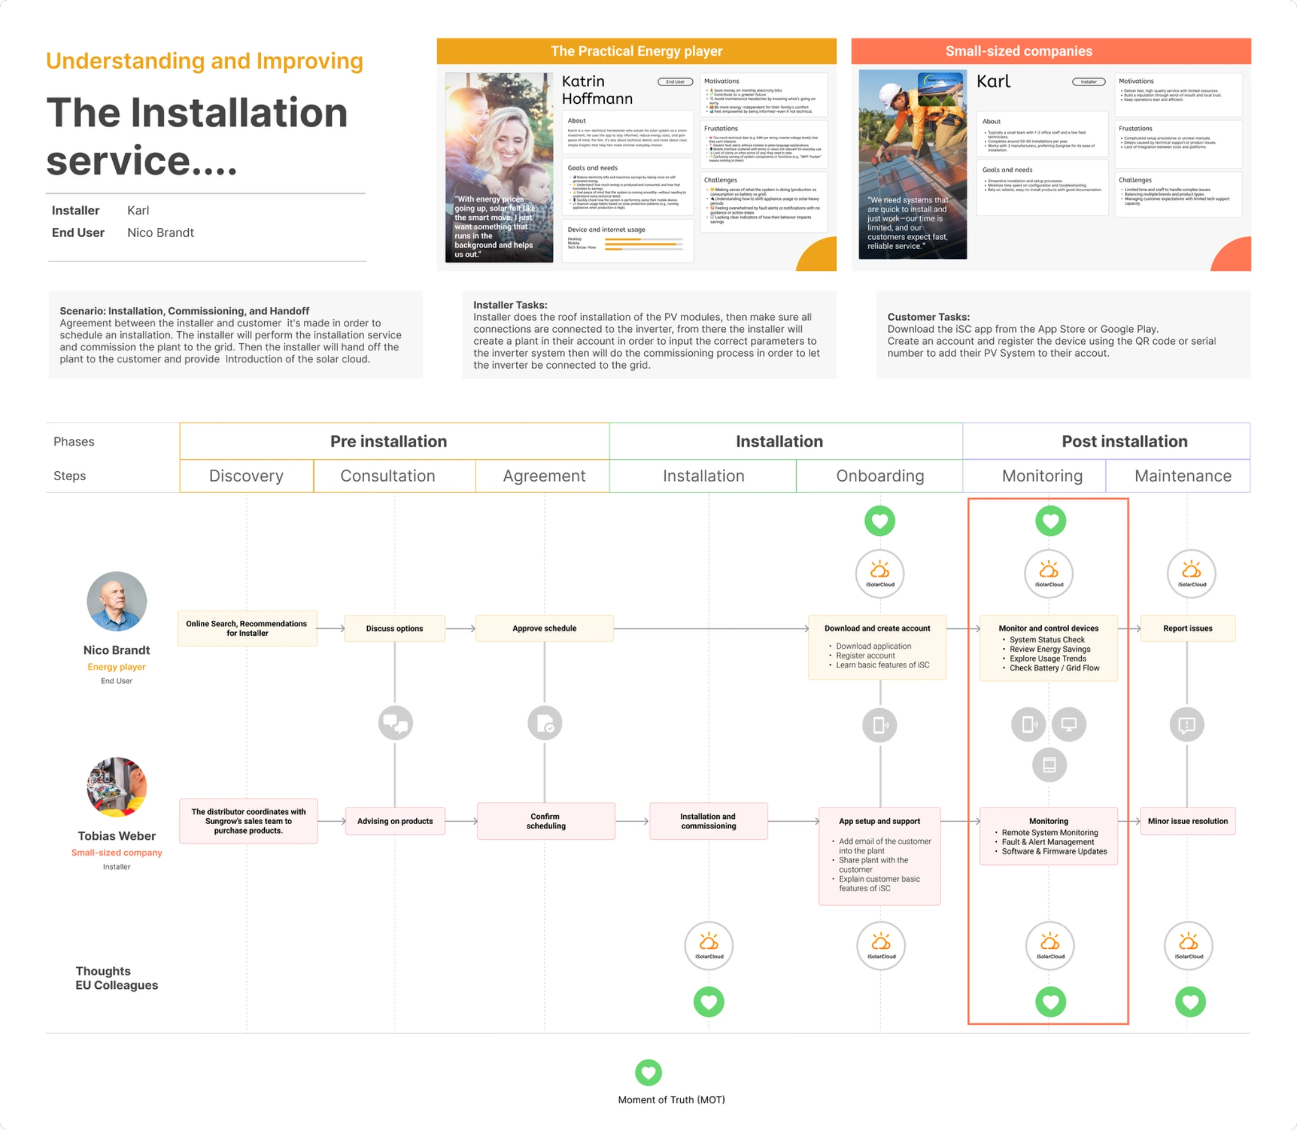Viewport: 1297px width, 1130px height.
Task: Select the iSolarCloud icon above Monitor and control devices
Action: (x=1049, y=573)
